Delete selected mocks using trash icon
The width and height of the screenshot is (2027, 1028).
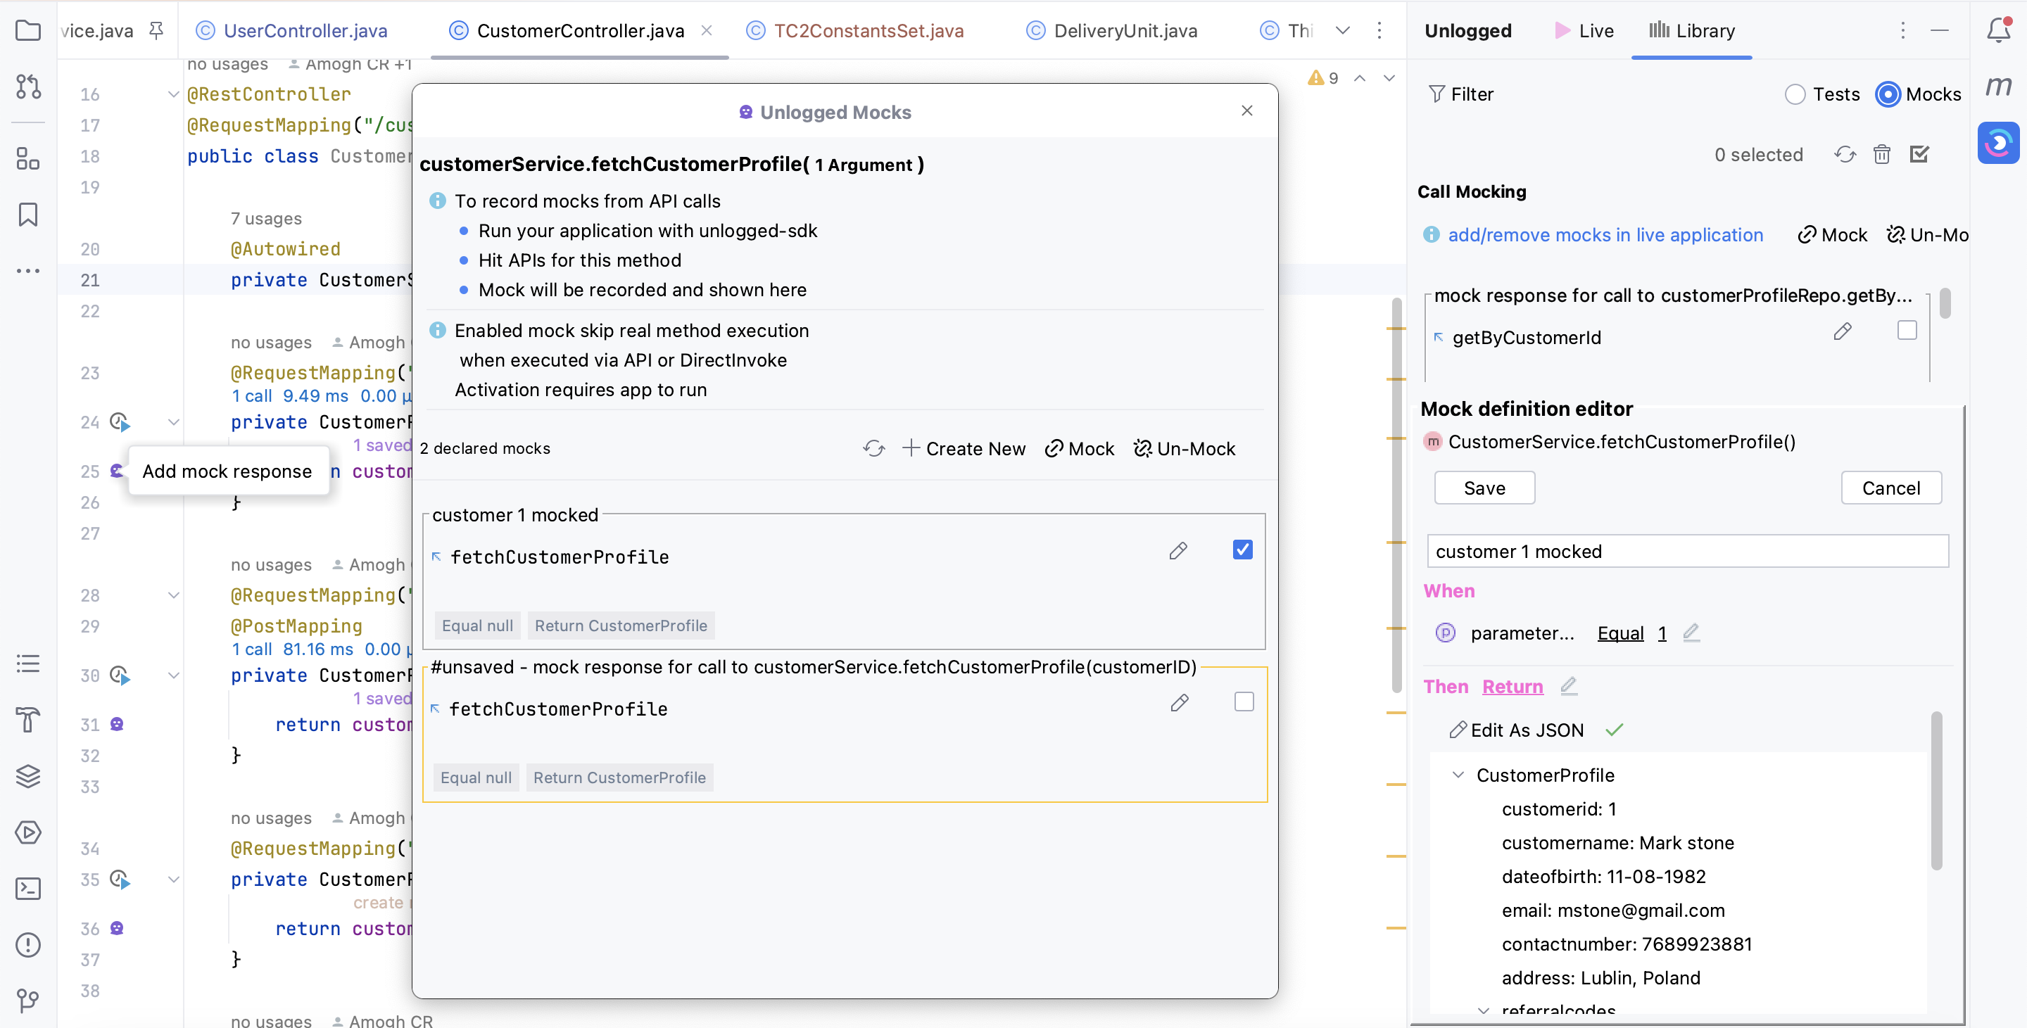coord(1882,154)
